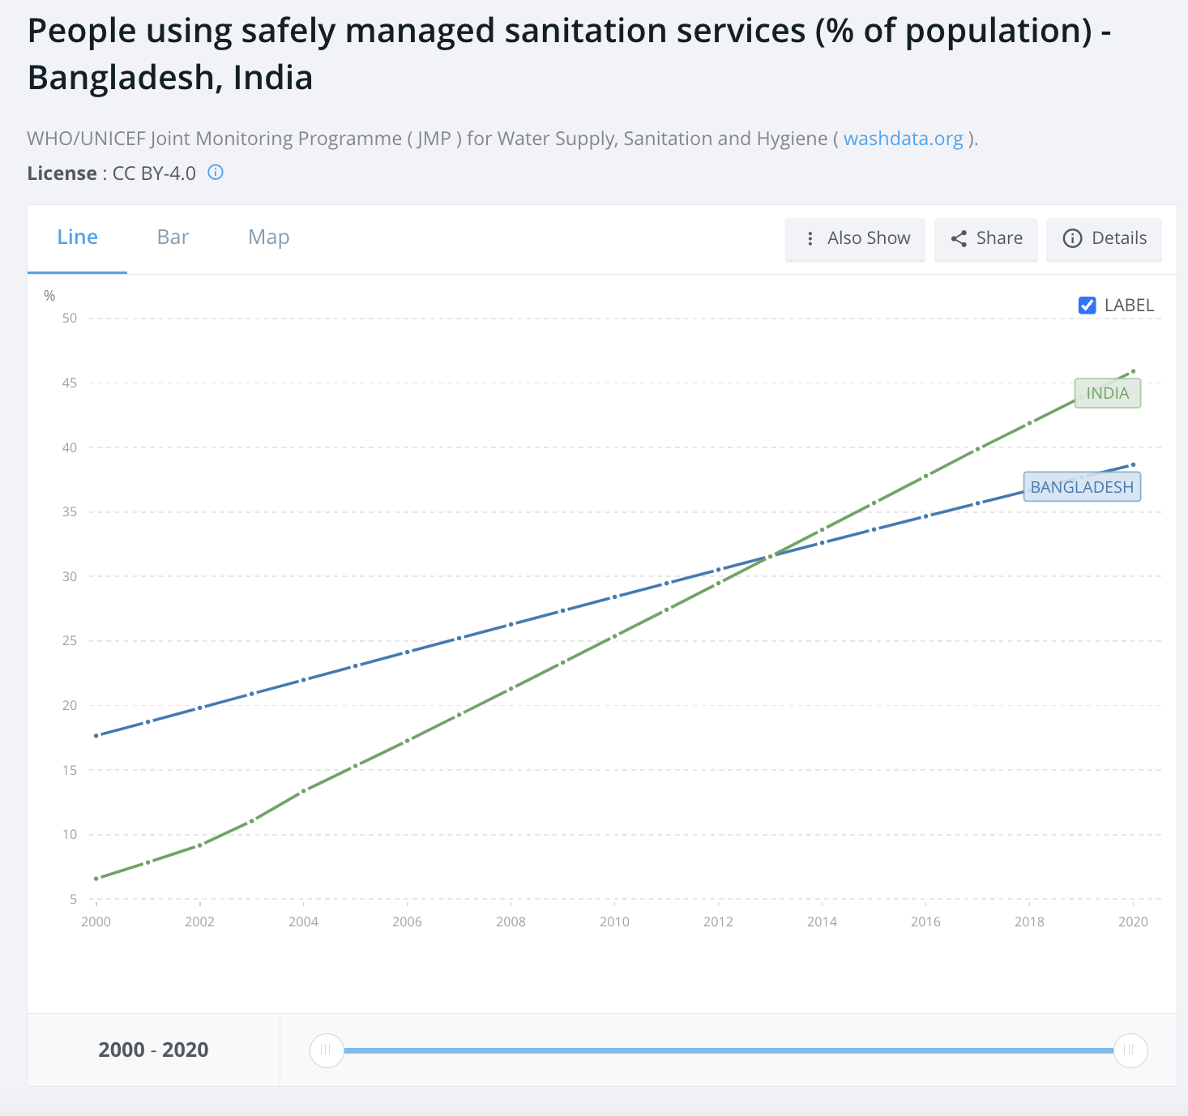Click the chart title heading

tap(569, 54)
